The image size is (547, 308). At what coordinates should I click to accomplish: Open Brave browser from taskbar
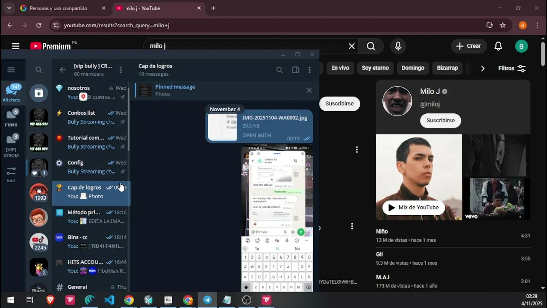(x=50, y=300)
